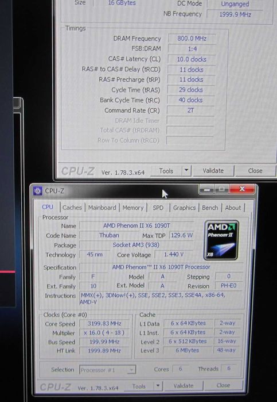Switch to the Graphics tab
The width and height of the screenshot is (277, 402).
[x=184, y=208]
